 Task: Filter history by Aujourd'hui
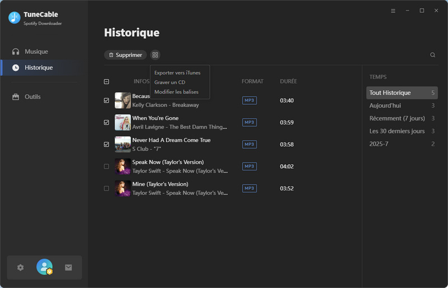point(385,105)
